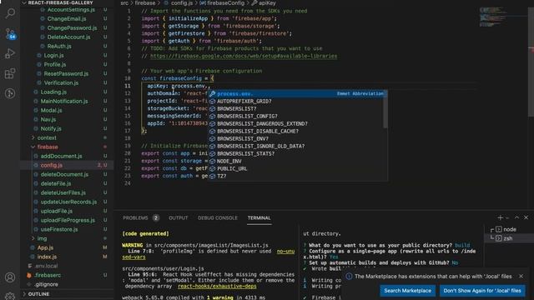Open App.js in the explorer
Image resolution: width=534 pixels, height=300 pixels.
(x=45, y=247)
